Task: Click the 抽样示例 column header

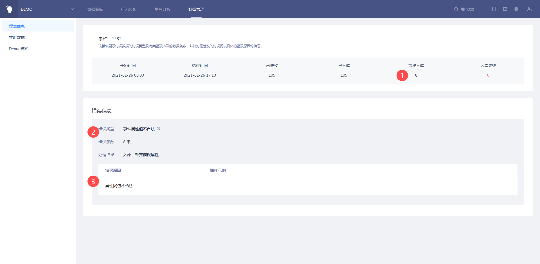Action: tap(218, 170)
